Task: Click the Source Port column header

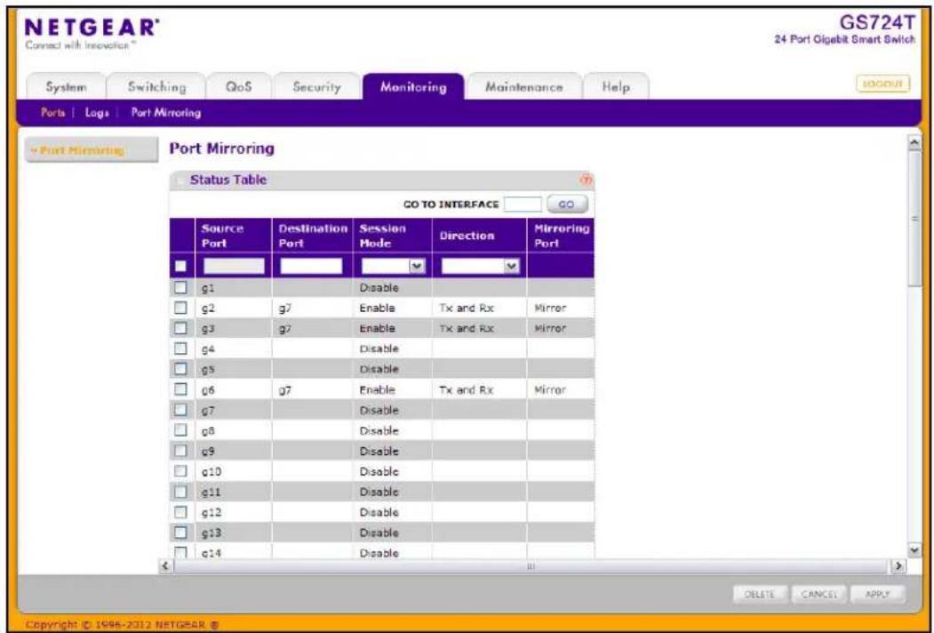Action: click(234, 236)
